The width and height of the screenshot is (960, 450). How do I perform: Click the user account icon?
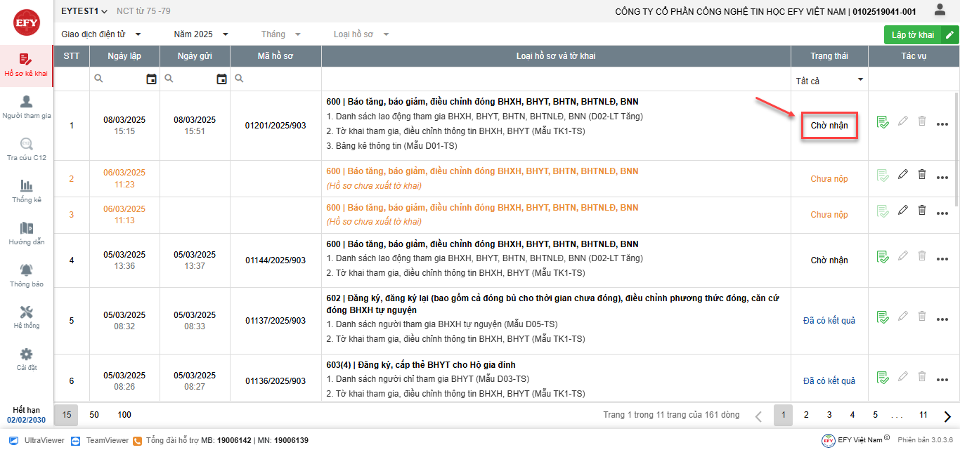[939, 11]
